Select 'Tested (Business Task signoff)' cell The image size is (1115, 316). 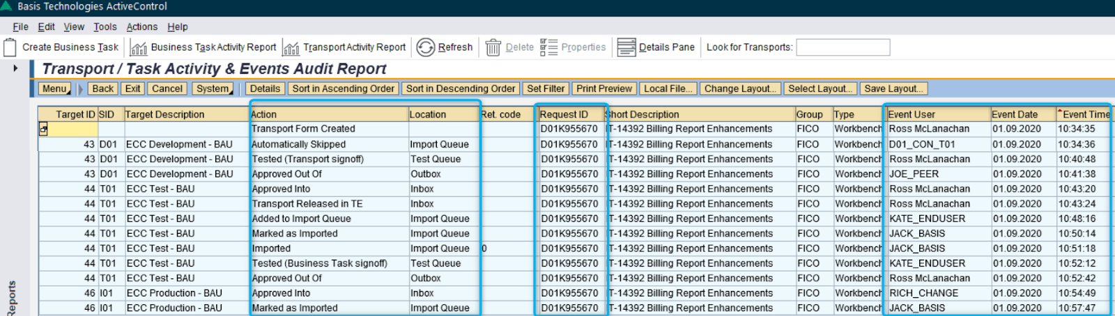[329, 263]
